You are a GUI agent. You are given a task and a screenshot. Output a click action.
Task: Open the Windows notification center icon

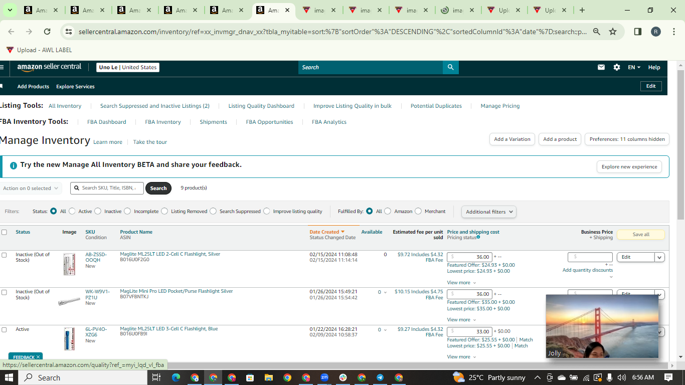click(x=668, y=377)
